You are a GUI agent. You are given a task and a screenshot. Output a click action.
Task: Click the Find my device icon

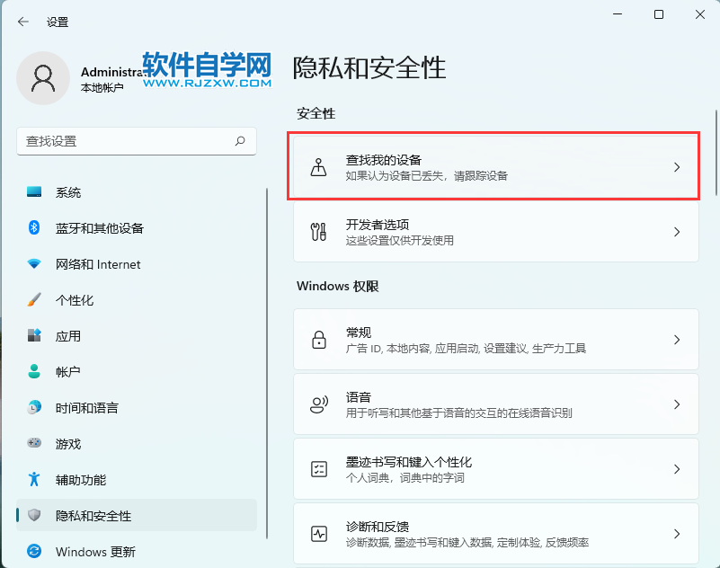pos(318,167)
